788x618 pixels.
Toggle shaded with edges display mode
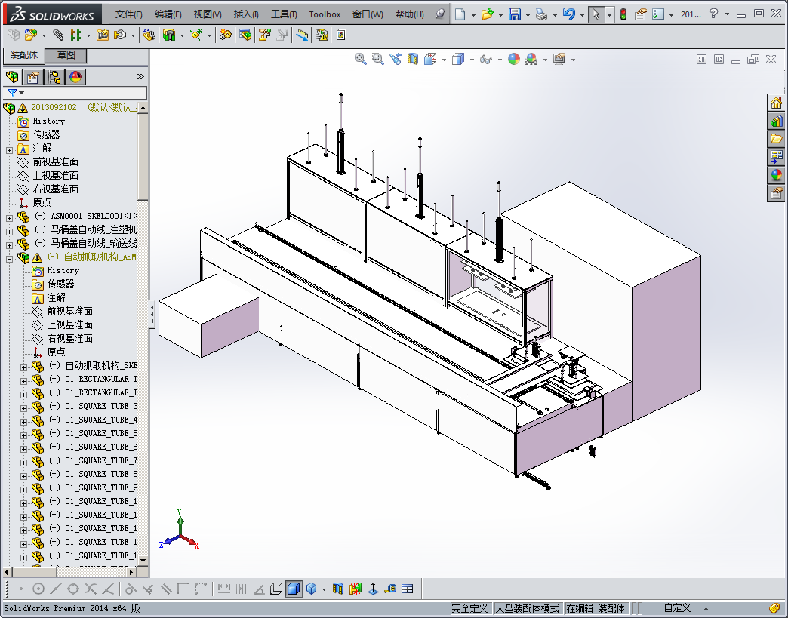294,589
